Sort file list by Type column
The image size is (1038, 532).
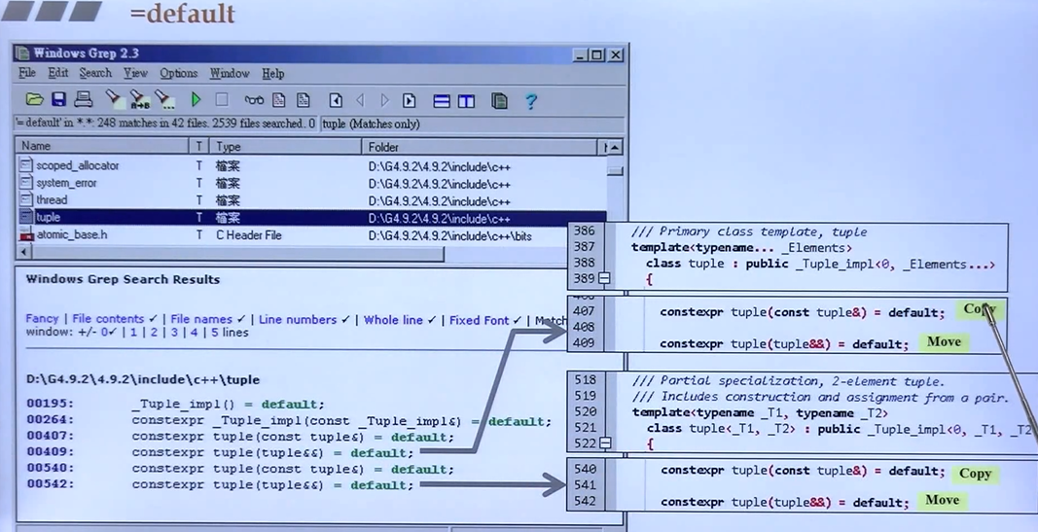[x=285, y=146]
